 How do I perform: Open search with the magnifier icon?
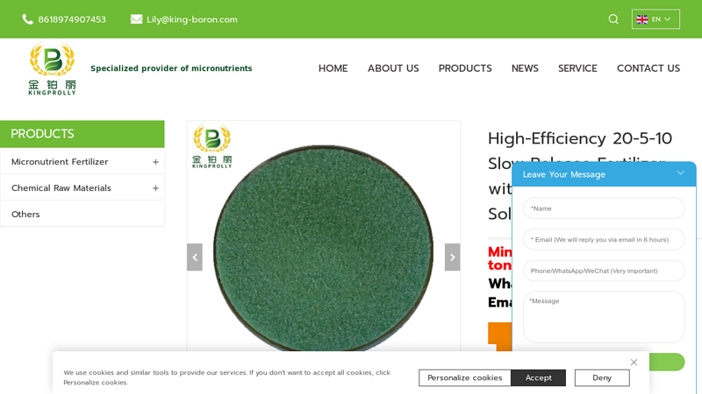point(613,19)
